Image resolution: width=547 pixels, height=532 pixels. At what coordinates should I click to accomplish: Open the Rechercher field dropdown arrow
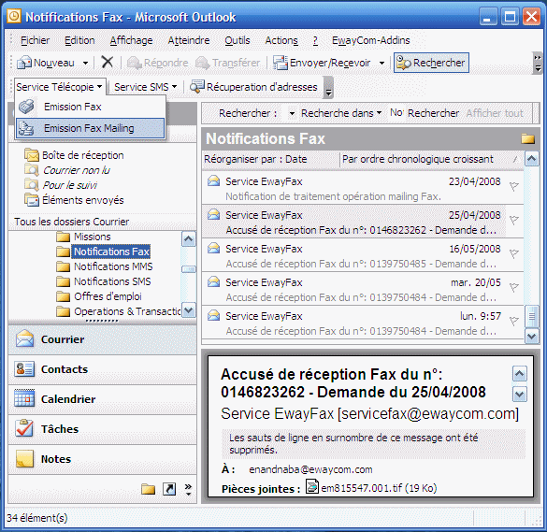[x=292, y=113]
